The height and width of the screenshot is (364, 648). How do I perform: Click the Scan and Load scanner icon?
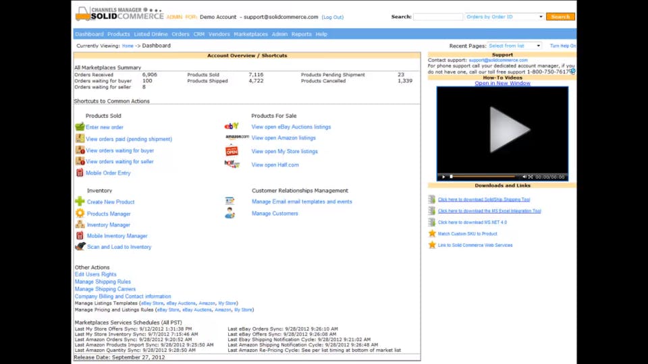[80, 247]
